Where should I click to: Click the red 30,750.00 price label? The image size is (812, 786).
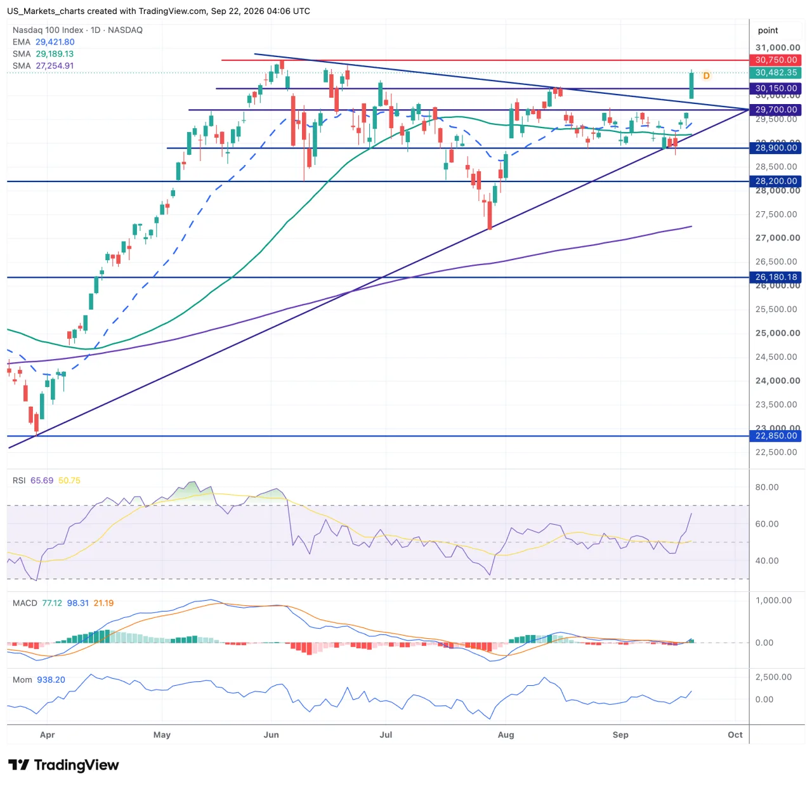tap(776, 60)
